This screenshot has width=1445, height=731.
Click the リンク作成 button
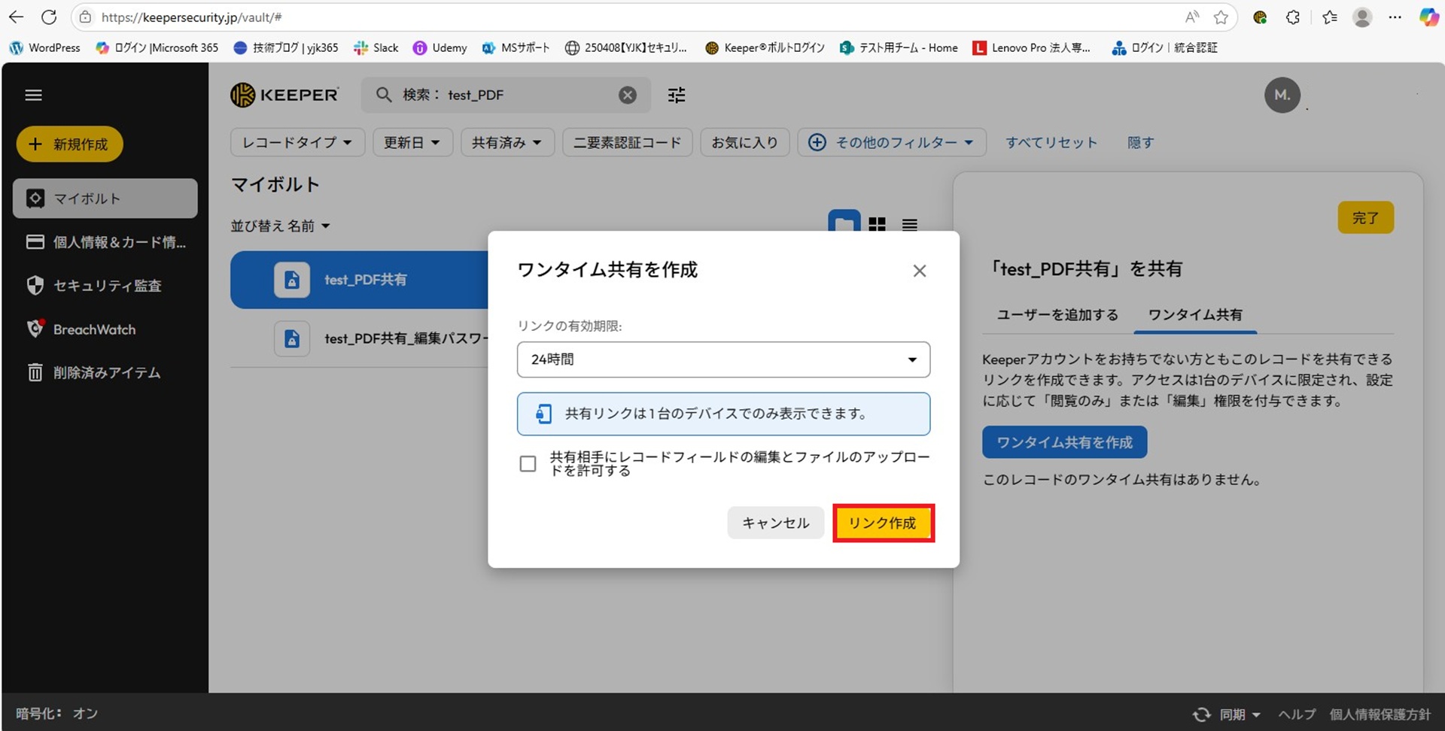(x=883, y=523)
